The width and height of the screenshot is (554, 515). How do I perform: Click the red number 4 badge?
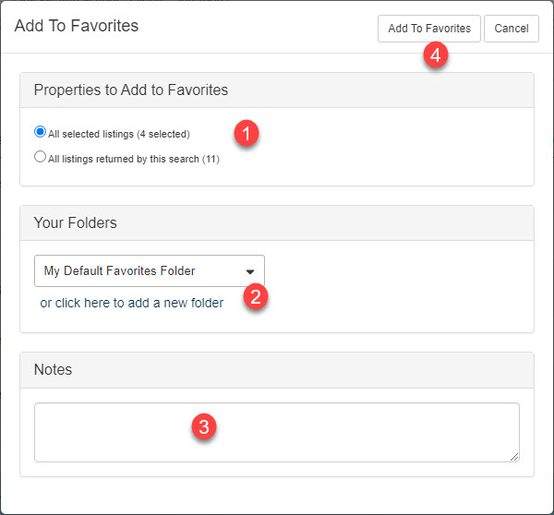(x=436, y=55)
